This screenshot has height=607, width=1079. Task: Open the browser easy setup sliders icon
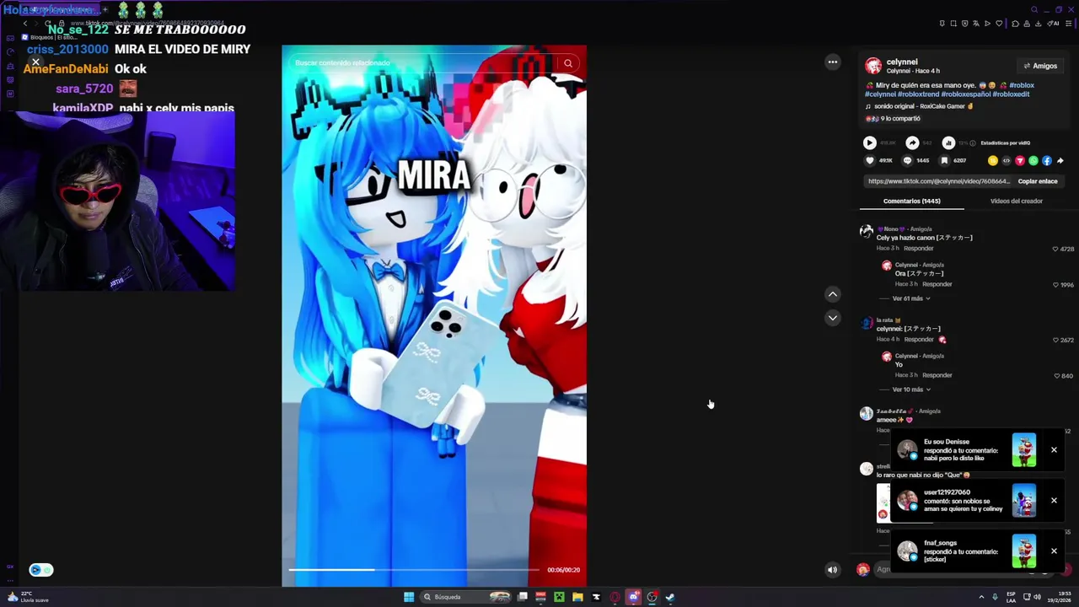[x=1069, y=24]
